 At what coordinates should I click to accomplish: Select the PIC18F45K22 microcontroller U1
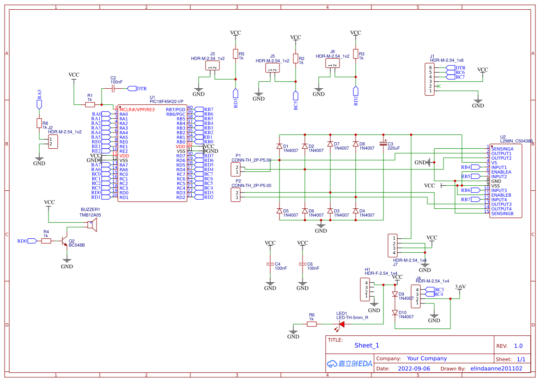[x=152, y=152]
